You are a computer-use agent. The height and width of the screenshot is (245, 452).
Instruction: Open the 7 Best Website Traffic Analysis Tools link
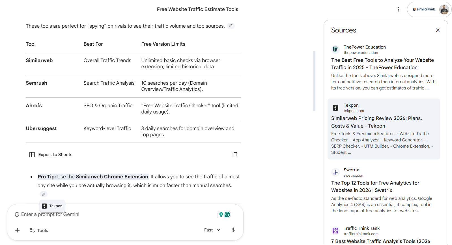click(380, 241)
